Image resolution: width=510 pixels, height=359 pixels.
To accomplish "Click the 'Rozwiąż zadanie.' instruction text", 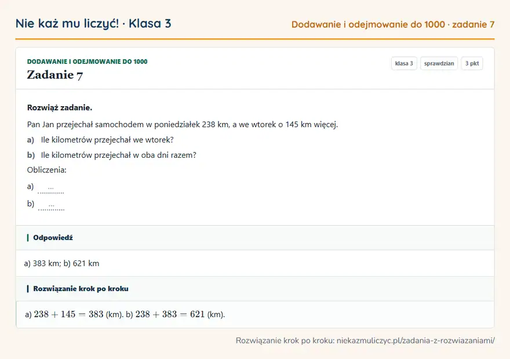I will [60, 108].
